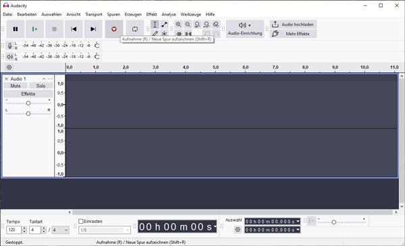The image size is (405, 246).
Task: Click the Audio 1 pan slider knob
Action: click(28, 114)
